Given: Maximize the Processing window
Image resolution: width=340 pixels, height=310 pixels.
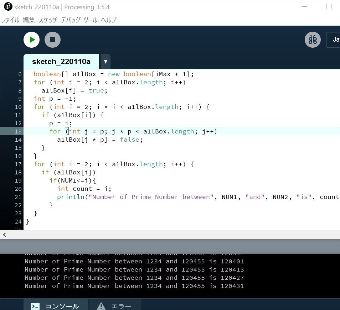Looking at the screenshot, I should 329,7.
